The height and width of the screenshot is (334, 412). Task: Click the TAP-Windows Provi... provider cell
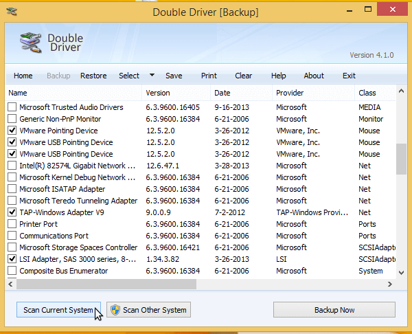tap(312, 212)
